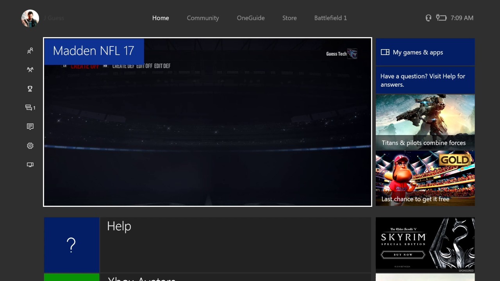500x281 pixels.
Task: Open the Notifications icon in the sidebar
Action: (x=30, y=126)
